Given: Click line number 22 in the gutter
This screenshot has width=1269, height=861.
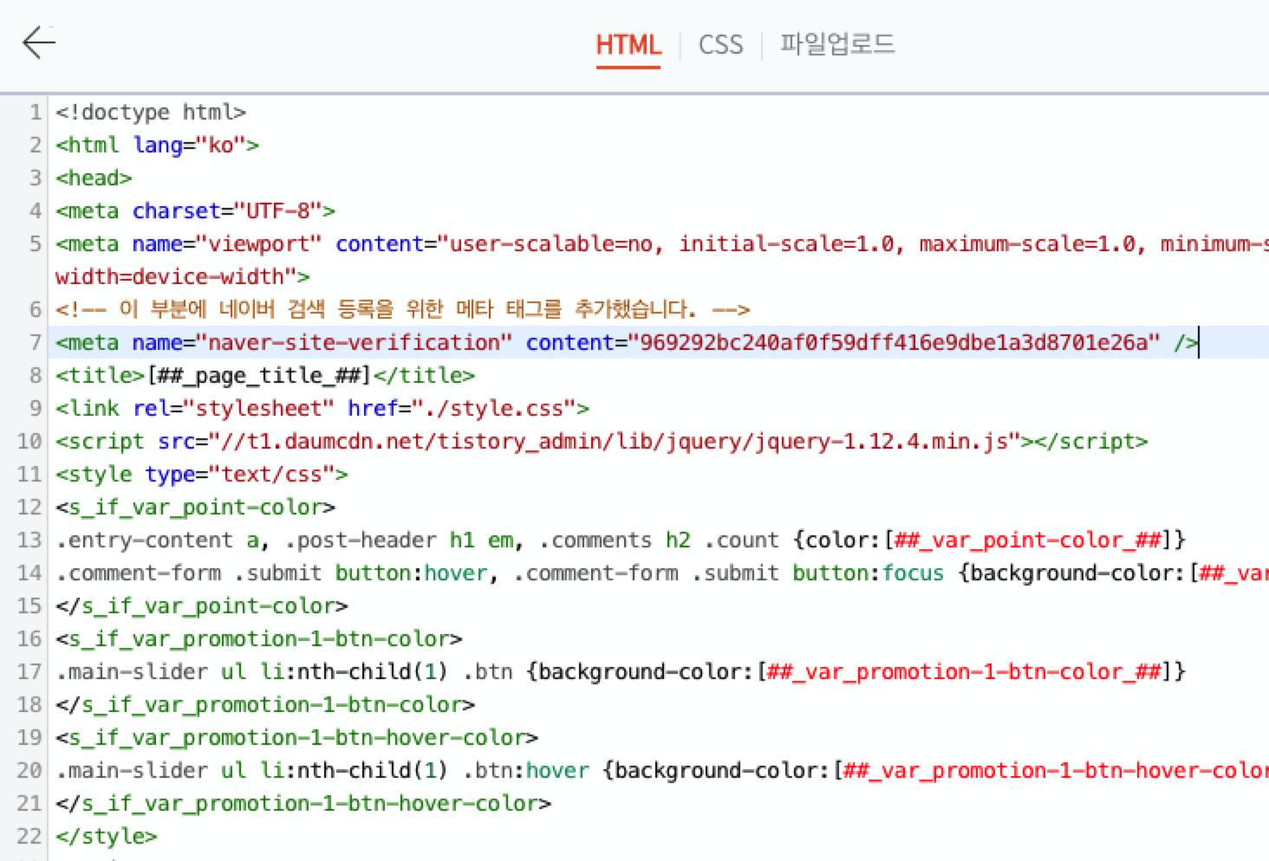Looking at the screenshot, I should point(29,836).
